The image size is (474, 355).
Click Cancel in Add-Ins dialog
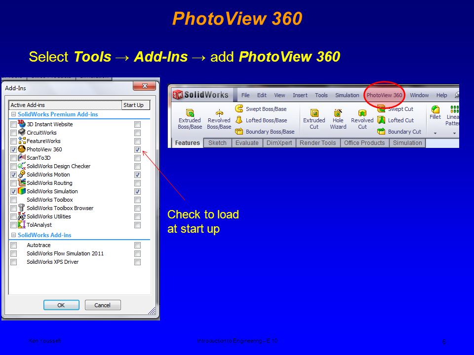pos(103,305)
